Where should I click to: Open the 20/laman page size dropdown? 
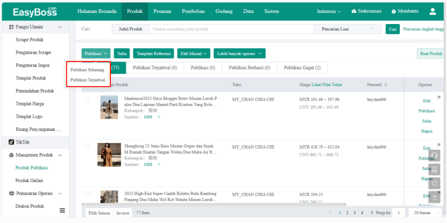coord(425,213)
